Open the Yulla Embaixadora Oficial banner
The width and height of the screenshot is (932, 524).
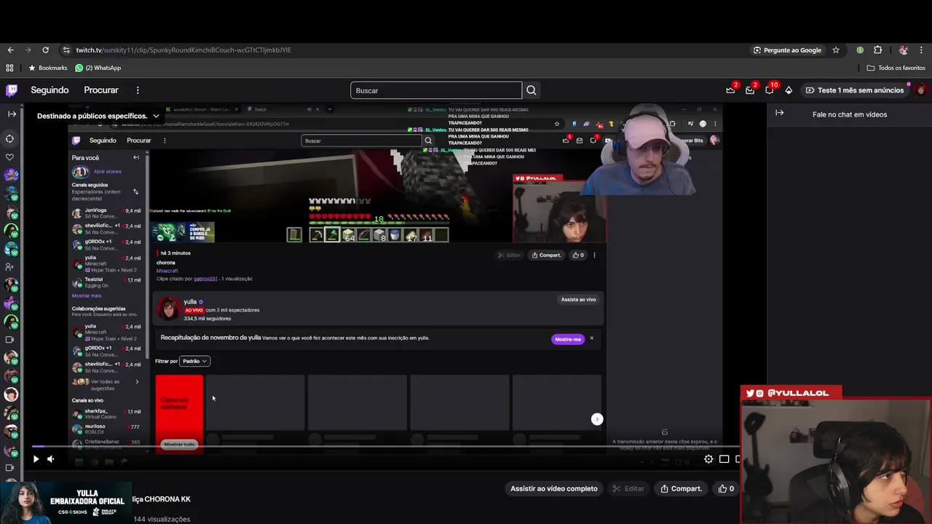66,503
